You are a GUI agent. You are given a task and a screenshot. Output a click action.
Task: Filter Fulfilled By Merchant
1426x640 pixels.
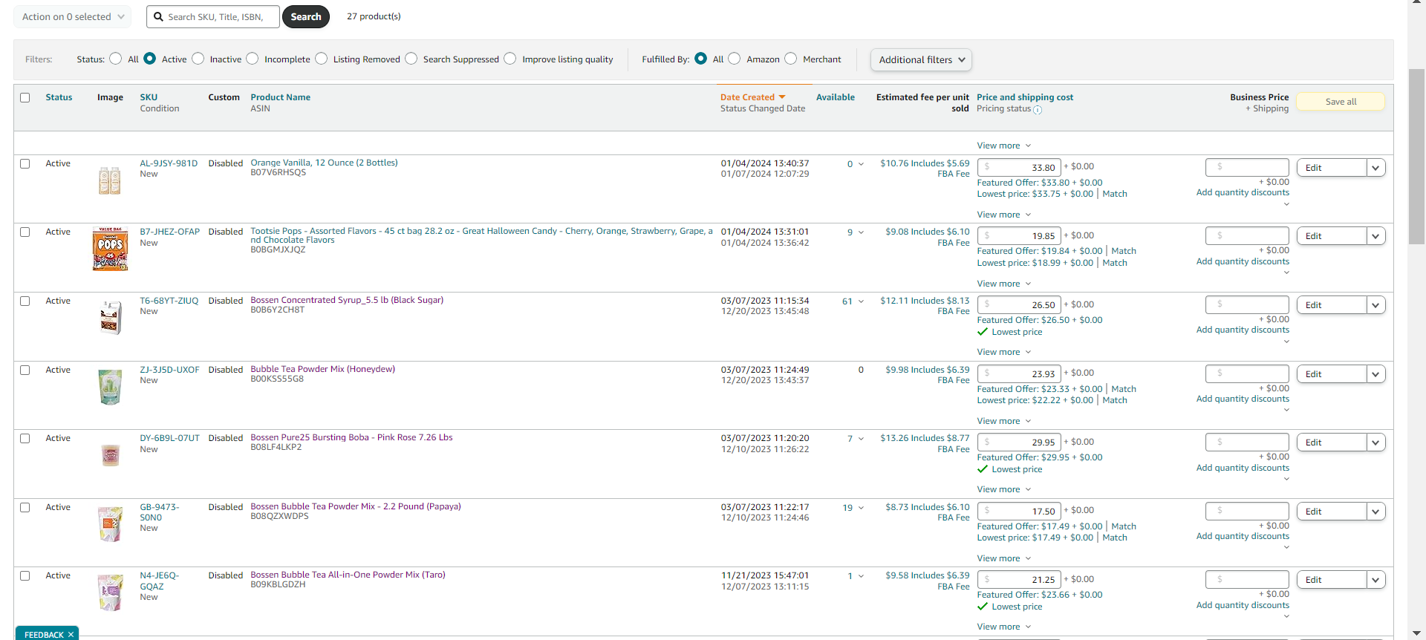(x=791, y=59)
